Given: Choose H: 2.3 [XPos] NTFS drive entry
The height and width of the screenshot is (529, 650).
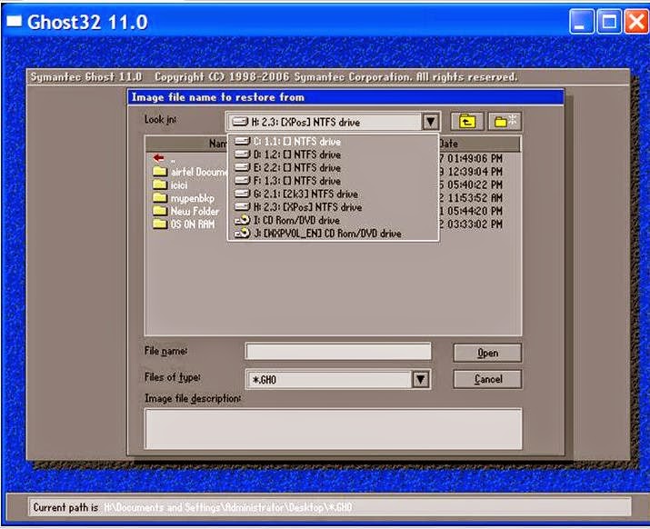Looking at the screenshot, I should pyautogui.click(x=333, y=207).
